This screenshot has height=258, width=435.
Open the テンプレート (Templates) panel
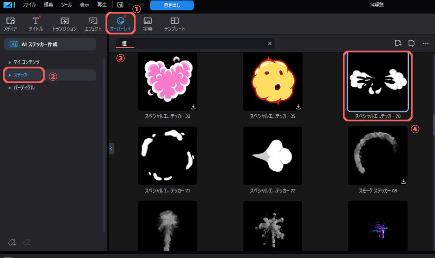(174, 24)
